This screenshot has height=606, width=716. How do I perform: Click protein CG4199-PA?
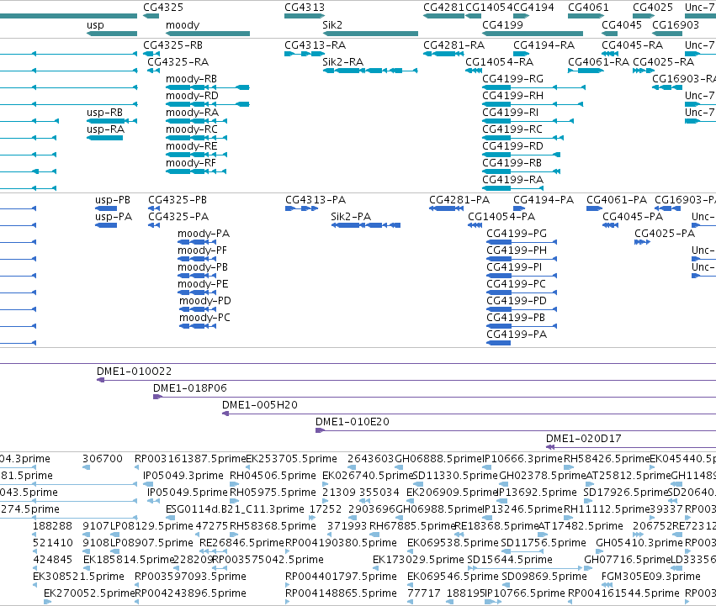pos(517,335)
